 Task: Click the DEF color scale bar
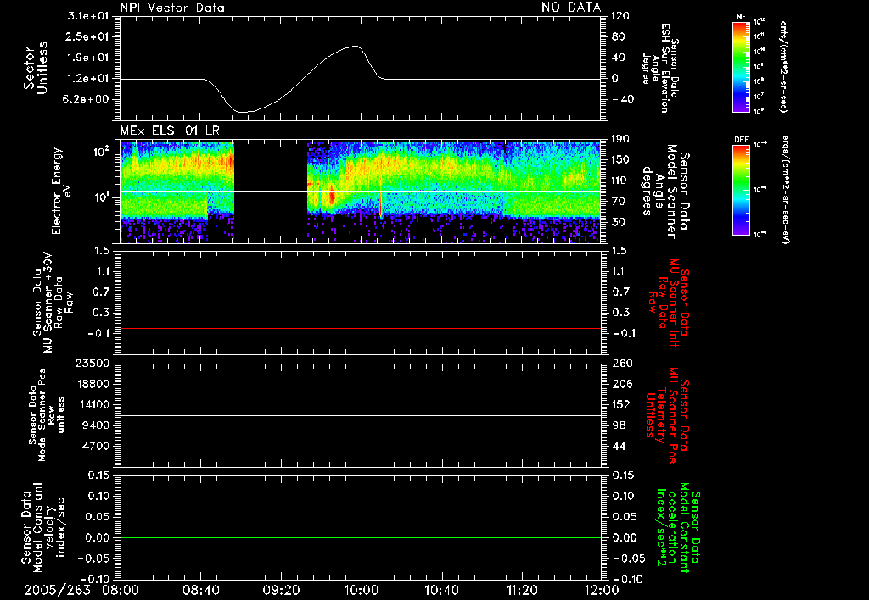coord(741,191)
